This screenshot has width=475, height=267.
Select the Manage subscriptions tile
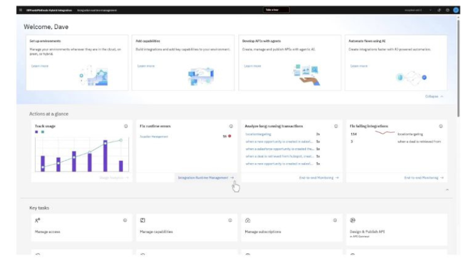292,228
